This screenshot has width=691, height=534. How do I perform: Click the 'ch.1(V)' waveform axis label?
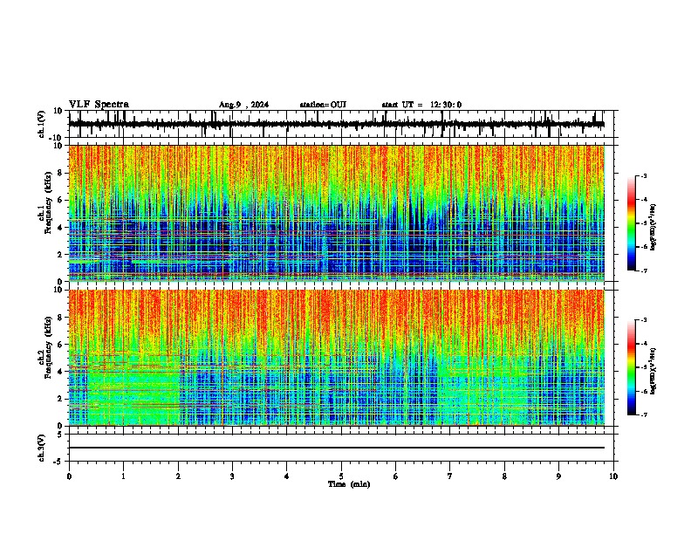42,124
